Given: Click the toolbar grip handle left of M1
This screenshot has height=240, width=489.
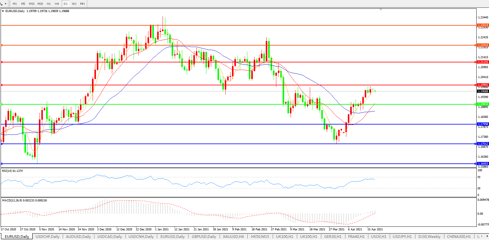Looking at the screenshot, I should coord(10,4).
